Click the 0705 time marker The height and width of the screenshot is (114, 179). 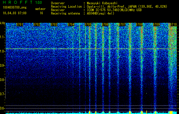click(88, 25)
